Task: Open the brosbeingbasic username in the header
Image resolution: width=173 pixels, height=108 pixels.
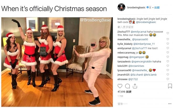Action: [136, 8]
